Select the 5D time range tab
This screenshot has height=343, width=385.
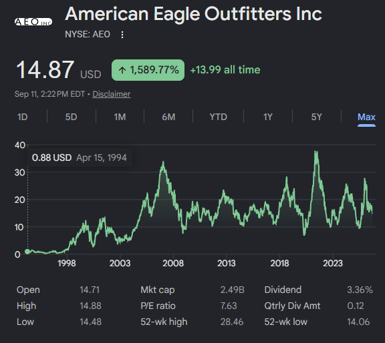[72, 117]
